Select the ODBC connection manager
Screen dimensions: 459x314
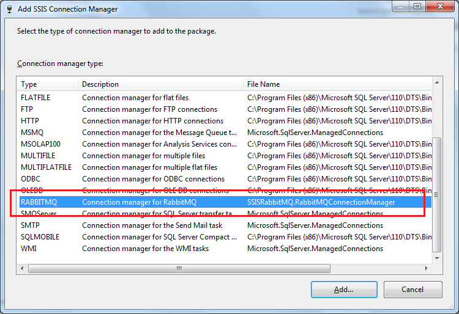coord(31,179)
